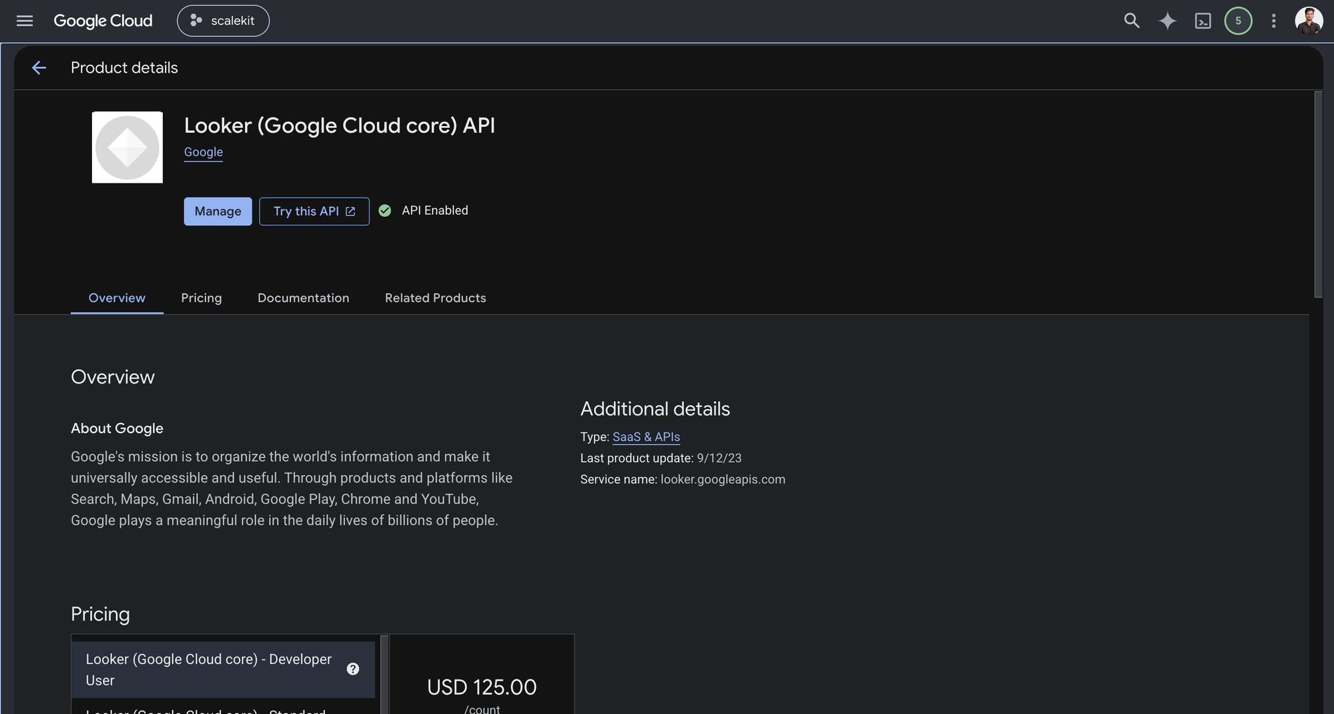Click the help icon beside Developer User
The width and height of the screenshot is (1334, 714).
pos(353,669)
